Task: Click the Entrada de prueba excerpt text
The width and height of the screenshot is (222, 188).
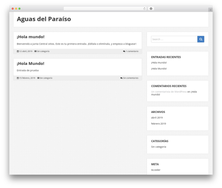Action: [28, 70]
